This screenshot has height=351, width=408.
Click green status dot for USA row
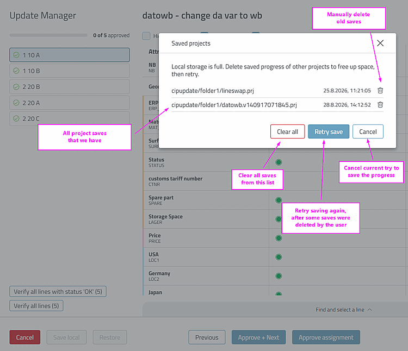tap(279, 257)
